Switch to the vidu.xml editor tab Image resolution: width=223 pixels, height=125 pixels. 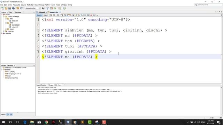(x=41, y=12)
